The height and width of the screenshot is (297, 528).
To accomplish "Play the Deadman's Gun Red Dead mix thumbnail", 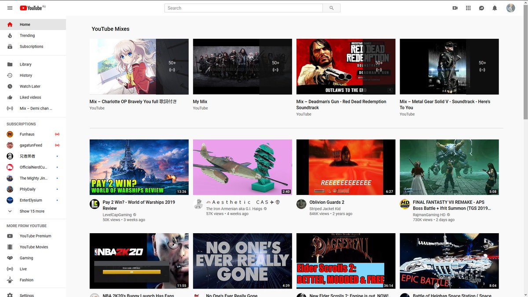I will click(x=346, y=66).
